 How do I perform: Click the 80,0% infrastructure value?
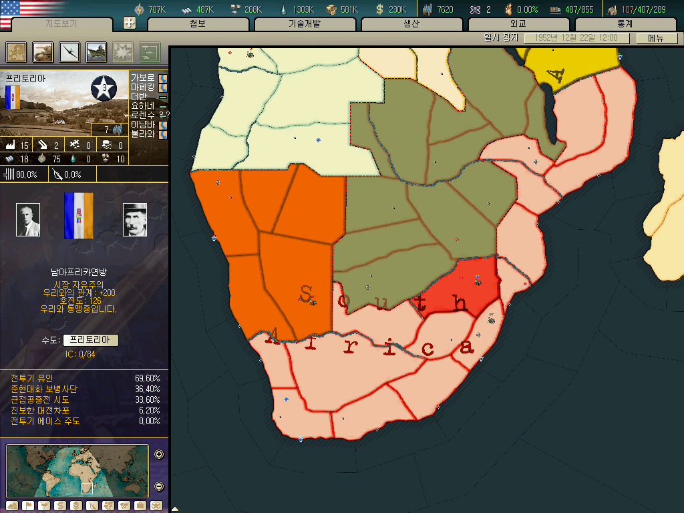[27, 174]
